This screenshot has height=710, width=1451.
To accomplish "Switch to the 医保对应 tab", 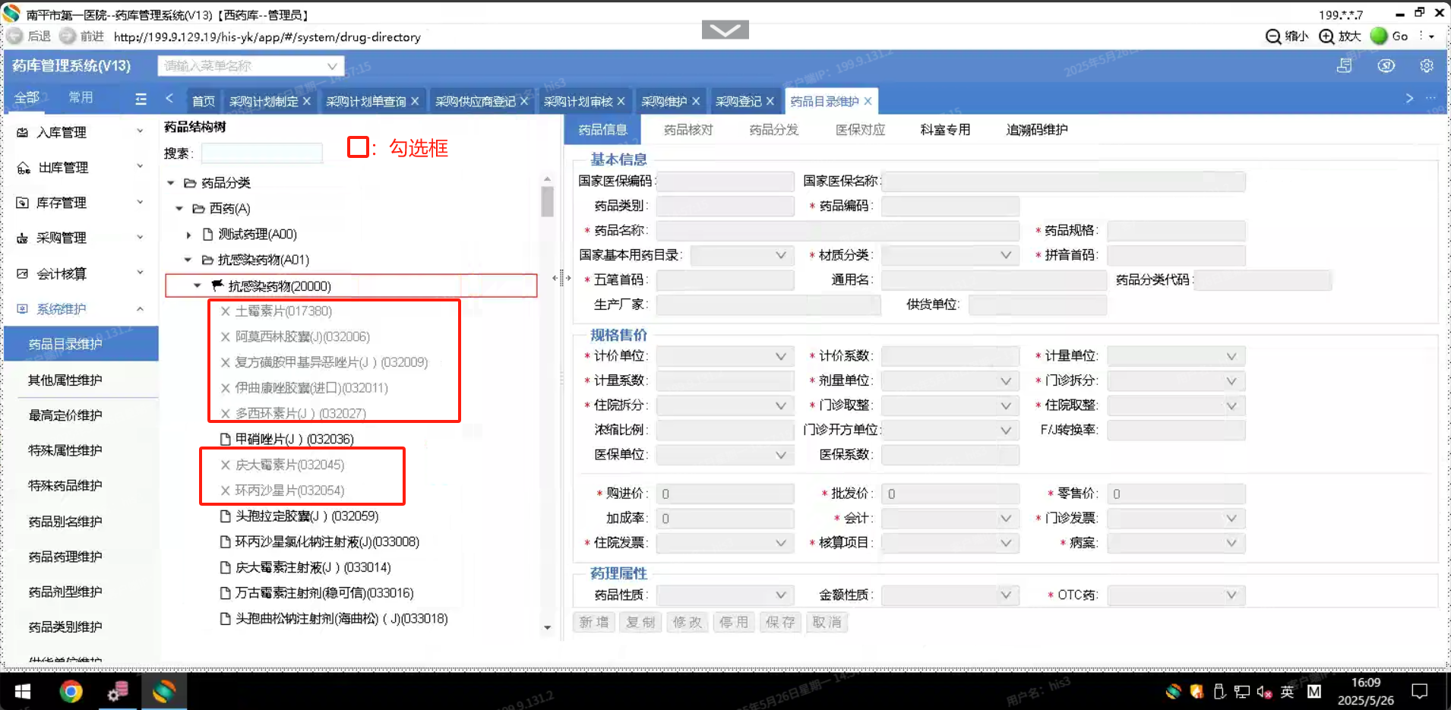I will tap(860, 130).
